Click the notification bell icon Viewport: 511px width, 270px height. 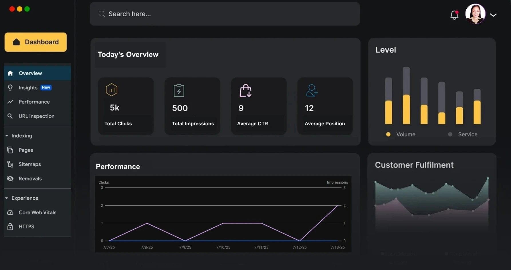click(x=454, y=15)
